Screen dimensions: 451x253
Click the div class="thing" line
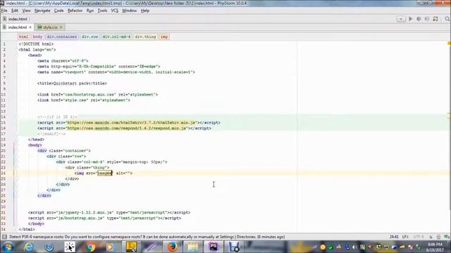(x=87, y=167)
